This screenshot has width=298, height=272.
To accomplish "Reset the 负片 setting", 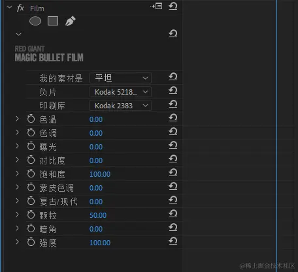I will click(173, 91).
